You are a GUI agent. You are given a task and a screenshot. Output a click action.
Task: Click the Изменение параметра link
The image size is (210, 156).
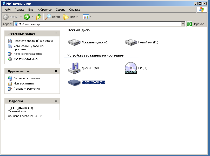coord(28,54)
